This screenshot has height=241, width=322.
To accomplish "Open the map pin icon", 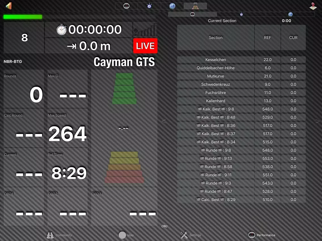I will 313,6.
